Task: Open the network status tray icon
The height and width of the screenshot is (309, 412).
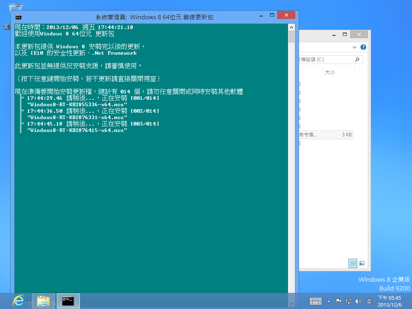Action: pos(348,301)
